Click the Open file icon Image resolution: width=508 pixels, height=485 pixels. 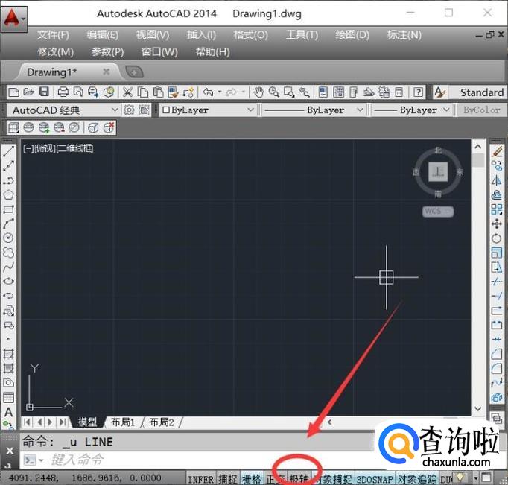[28, 92]
